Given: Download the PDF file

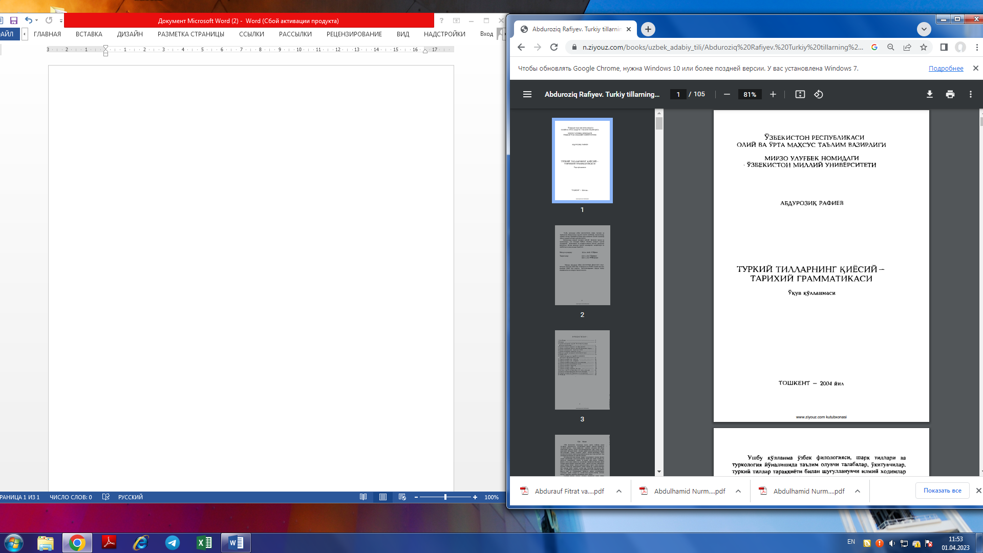Looking at the screenshot, I should [x=930, y=94].
